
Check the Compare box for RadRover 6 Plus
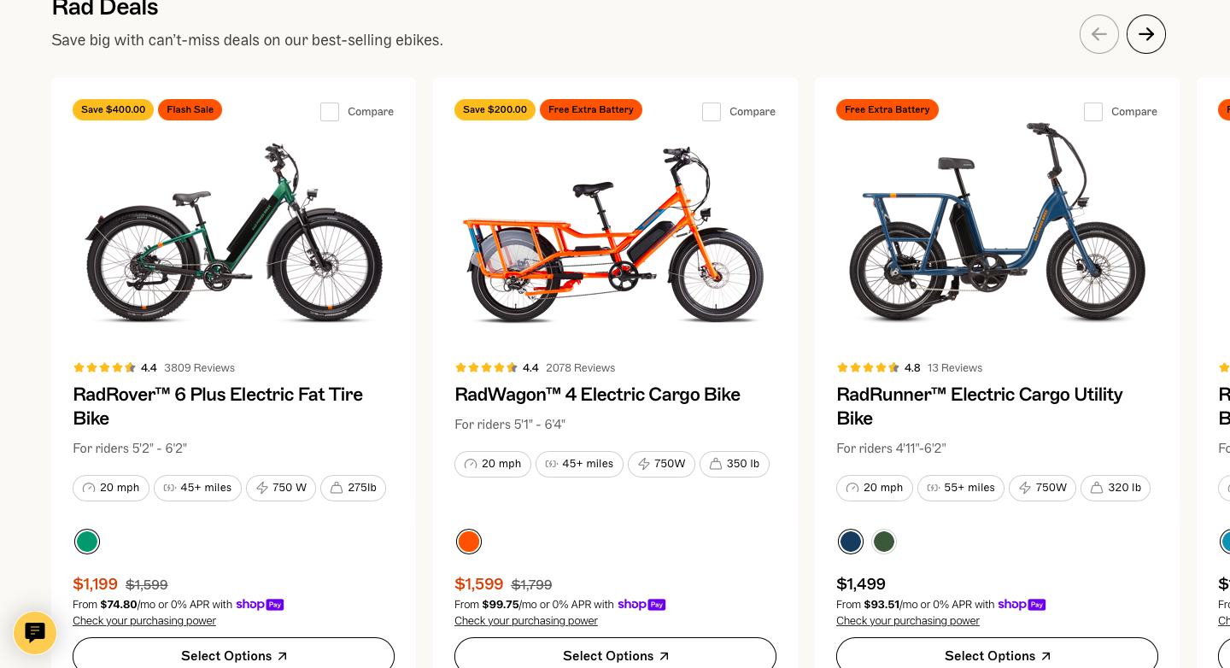[x=330, y=111]
